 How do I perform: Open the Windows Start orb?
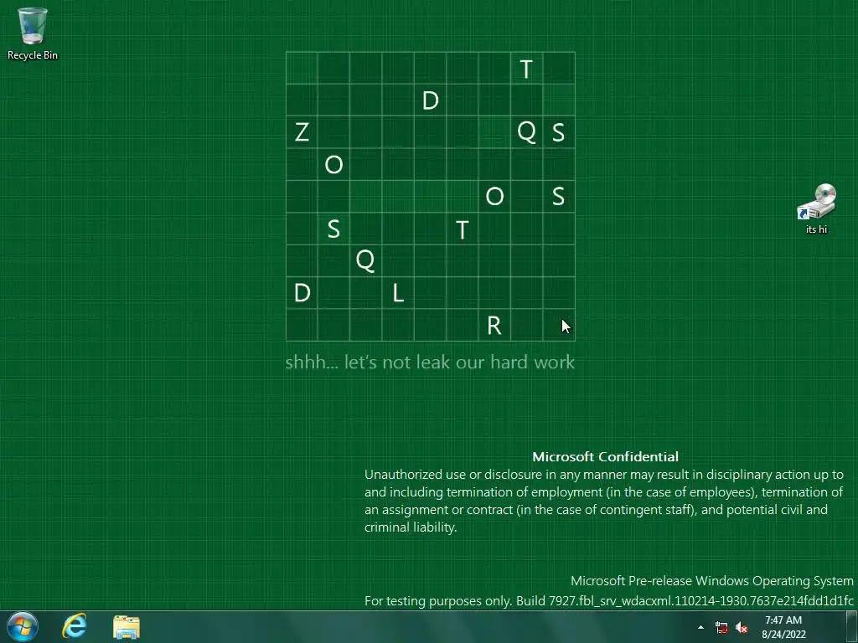coord(23,626)
